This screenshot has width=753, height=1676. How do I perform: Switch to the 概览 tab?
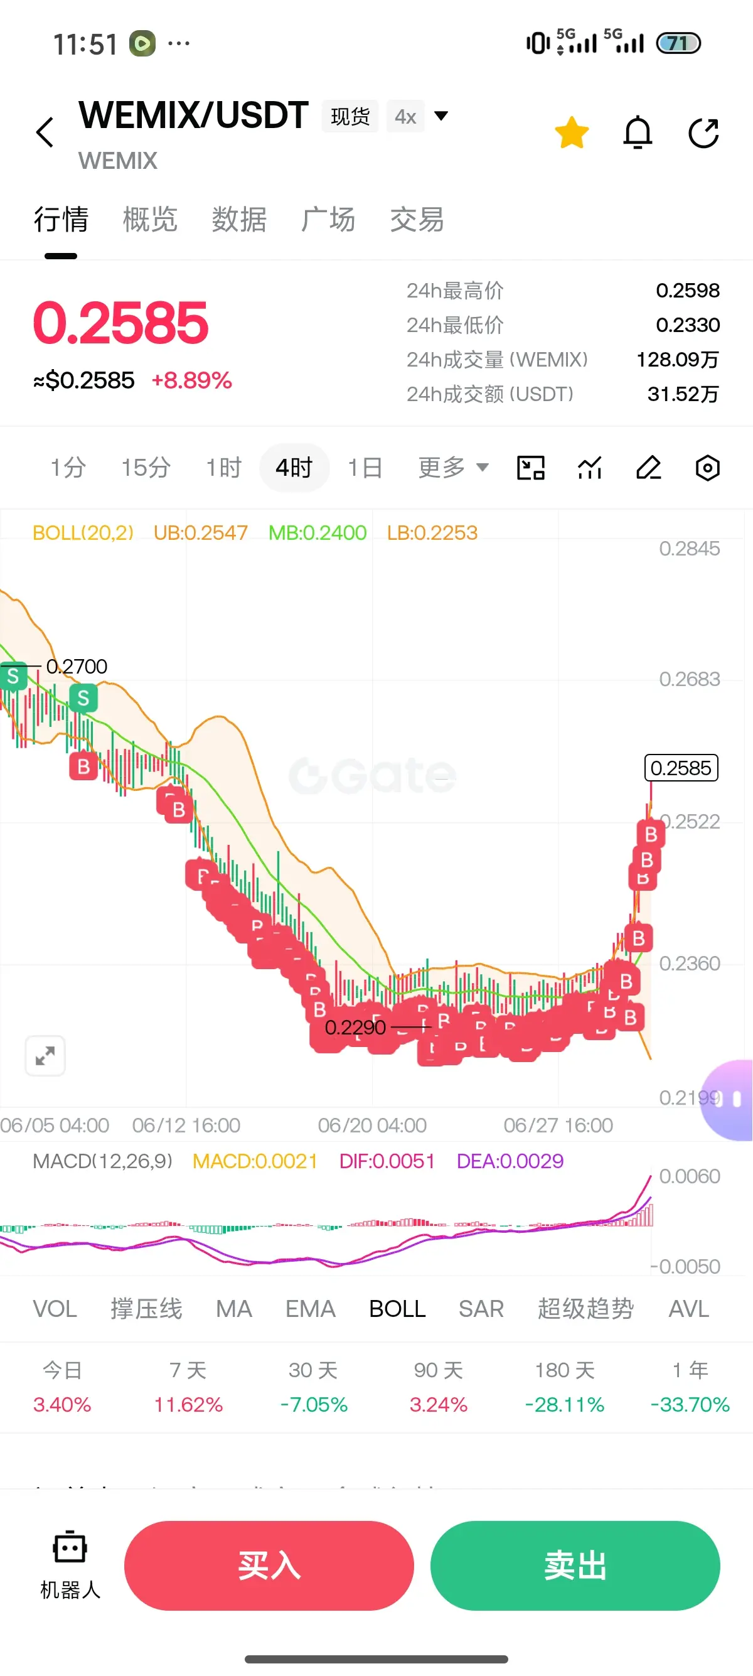pyautogui.click(x=150, y=219)
